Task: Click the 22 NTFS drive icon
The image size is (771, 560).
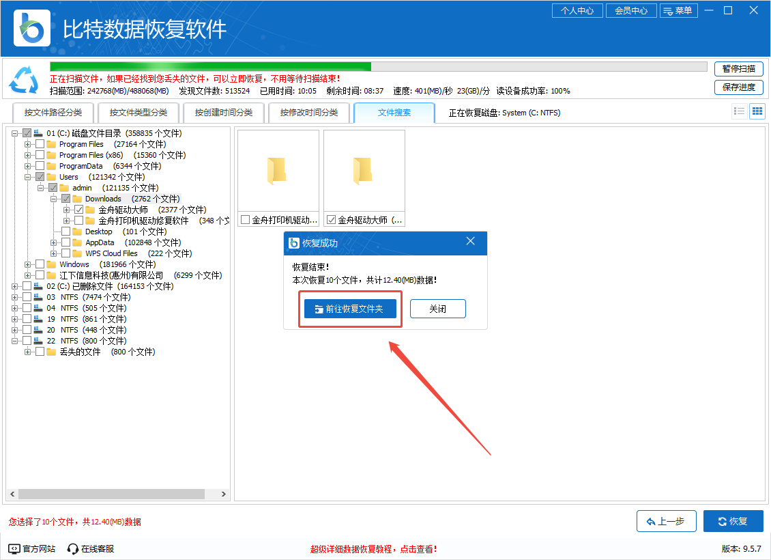Action: 38,341
